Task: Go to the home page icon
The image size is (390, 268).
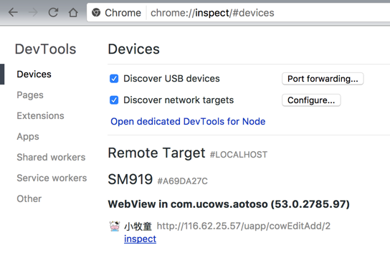Action: click(73, 12)
